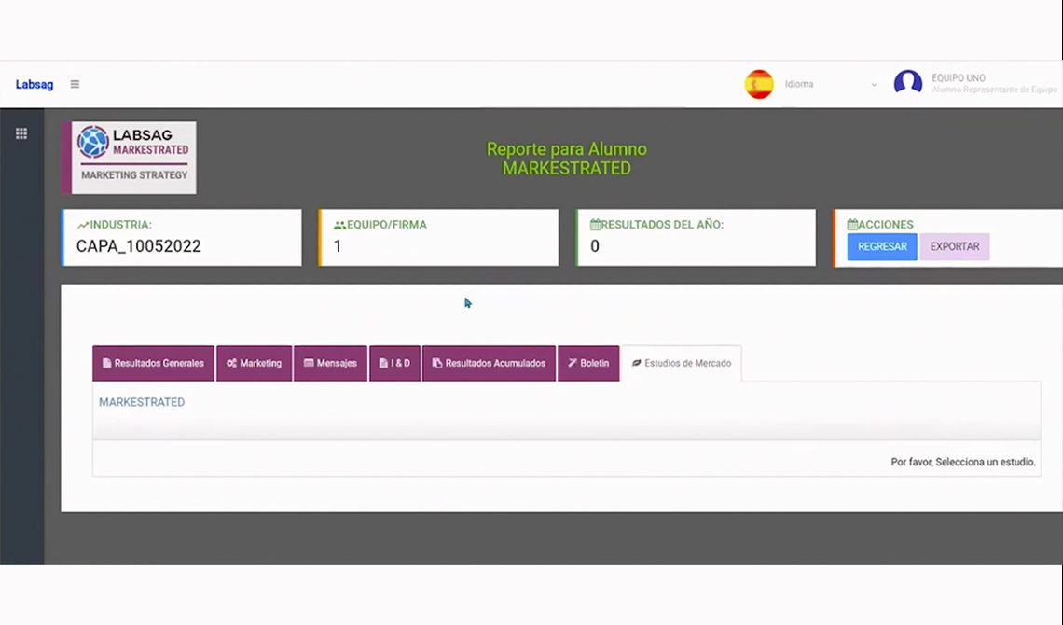The height and width of the screenshot is (625, 1063).
Task: Open the Resultados Generales tab
Action: [153, 364]
